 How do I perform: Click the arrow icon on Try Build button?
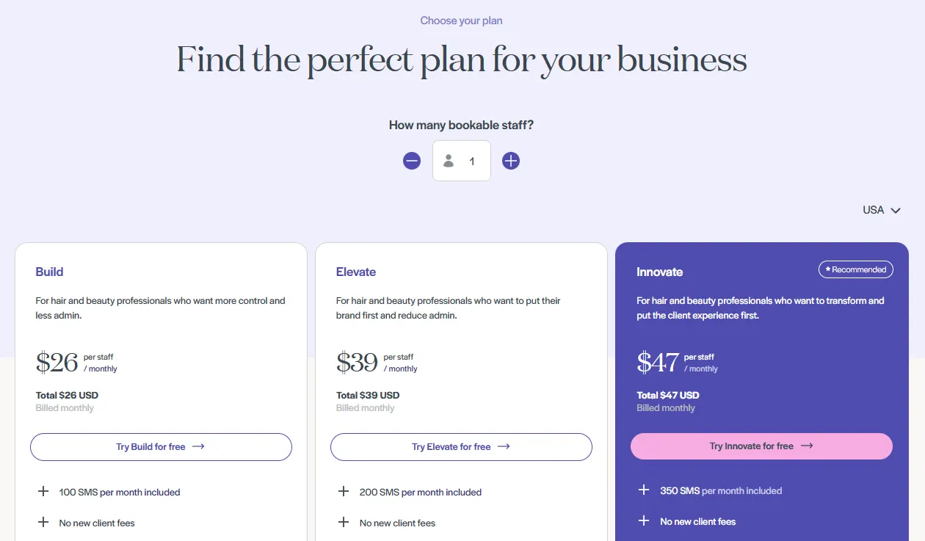point(199,446)
